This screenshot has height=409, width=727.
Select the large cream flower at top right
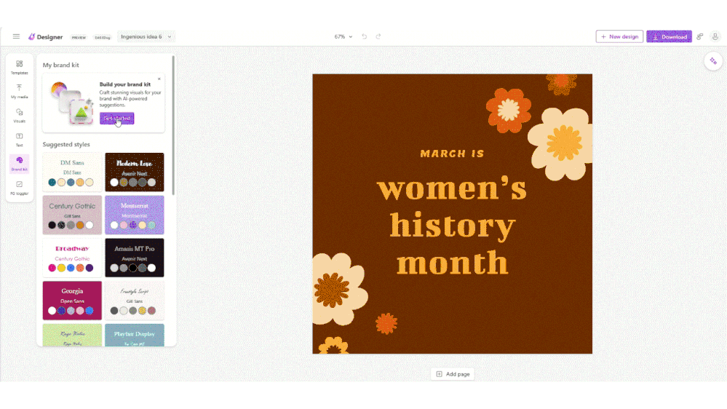tap(561, 143)
